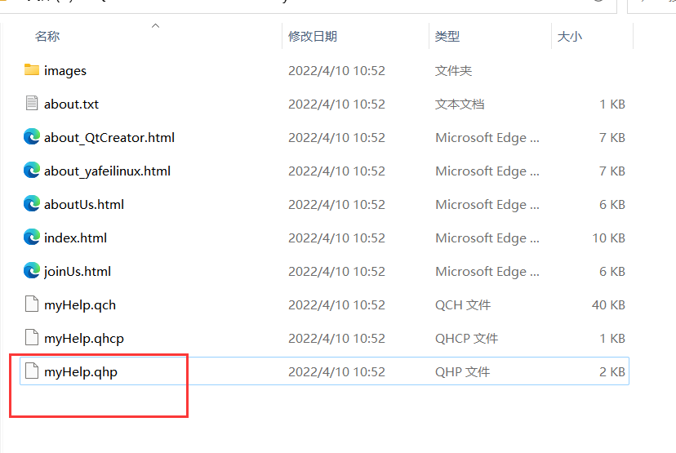The image size is (676, 453).
Task: Click Microsoft Edge type of index.html row
Action: tap(487, 238)
